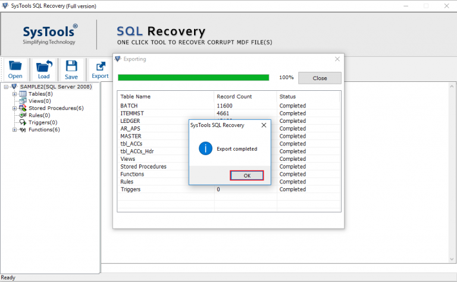Click the Close button in Exporting dialog
457x282 pixels.
click(x=320, y=78)
